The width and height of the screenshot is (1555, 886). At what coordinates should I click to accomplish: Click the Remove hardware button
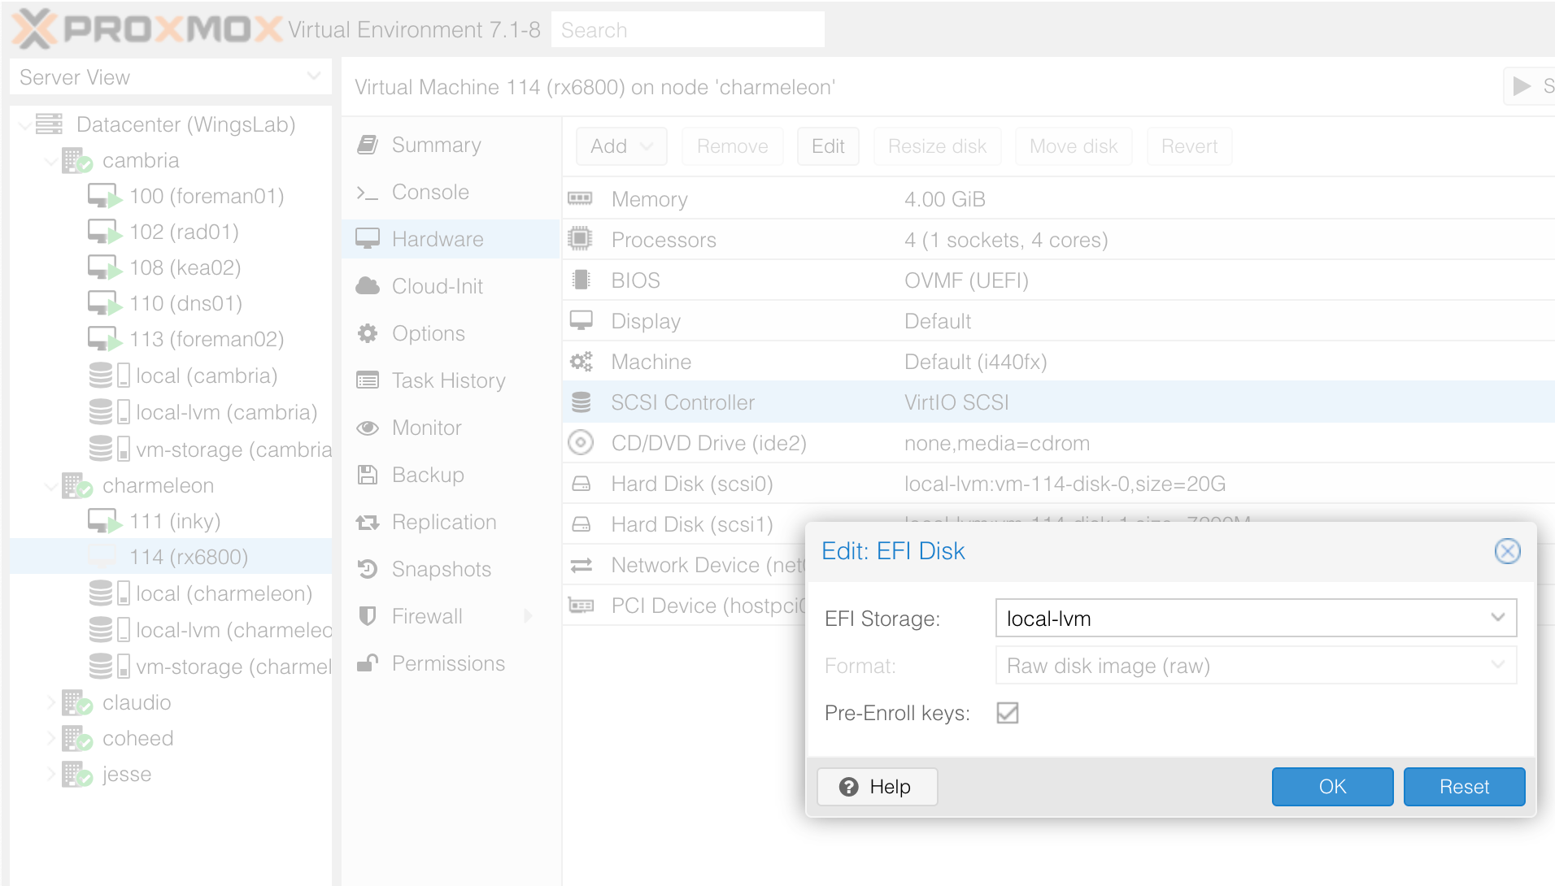point(732,146)
